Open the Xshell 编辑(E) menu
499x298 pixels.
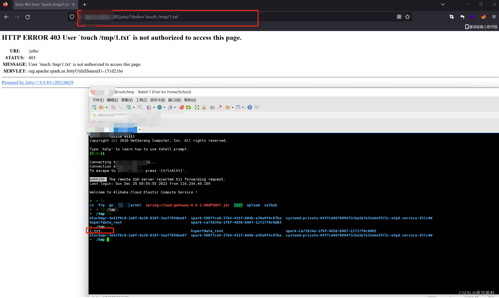(112, 100)
